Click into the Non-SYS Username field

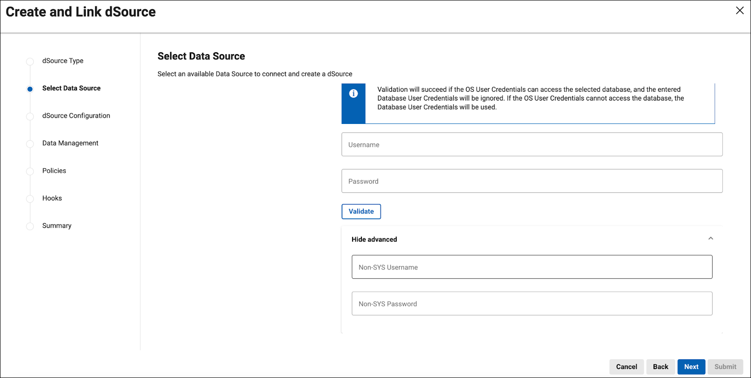pos(532,267)
